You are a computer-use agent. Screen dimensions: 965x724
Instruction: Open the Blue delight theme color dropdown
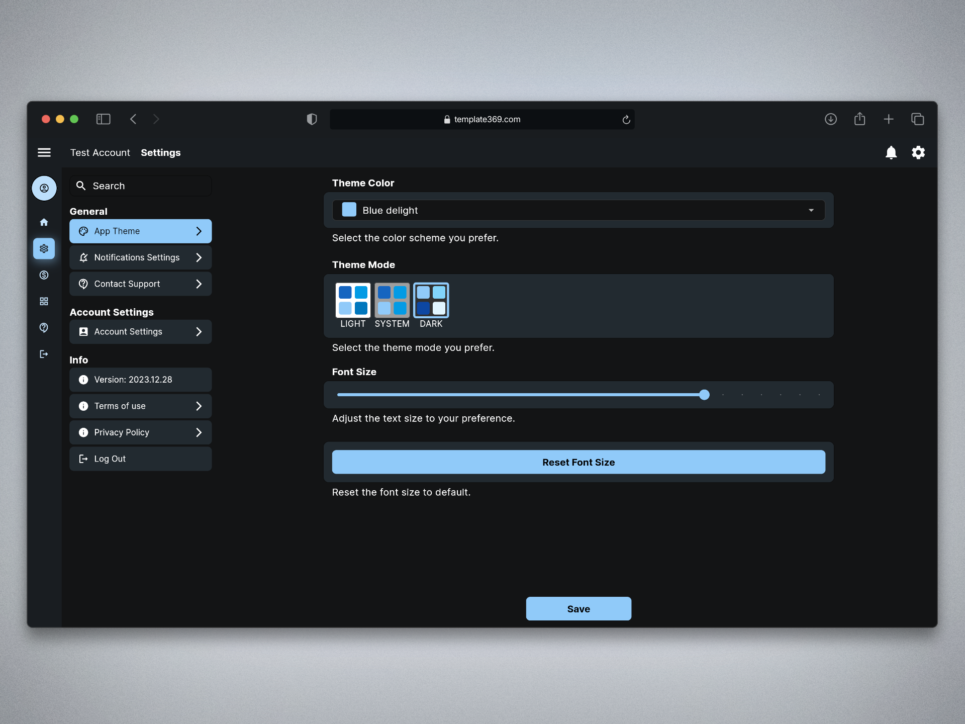[x=578, y=210]
